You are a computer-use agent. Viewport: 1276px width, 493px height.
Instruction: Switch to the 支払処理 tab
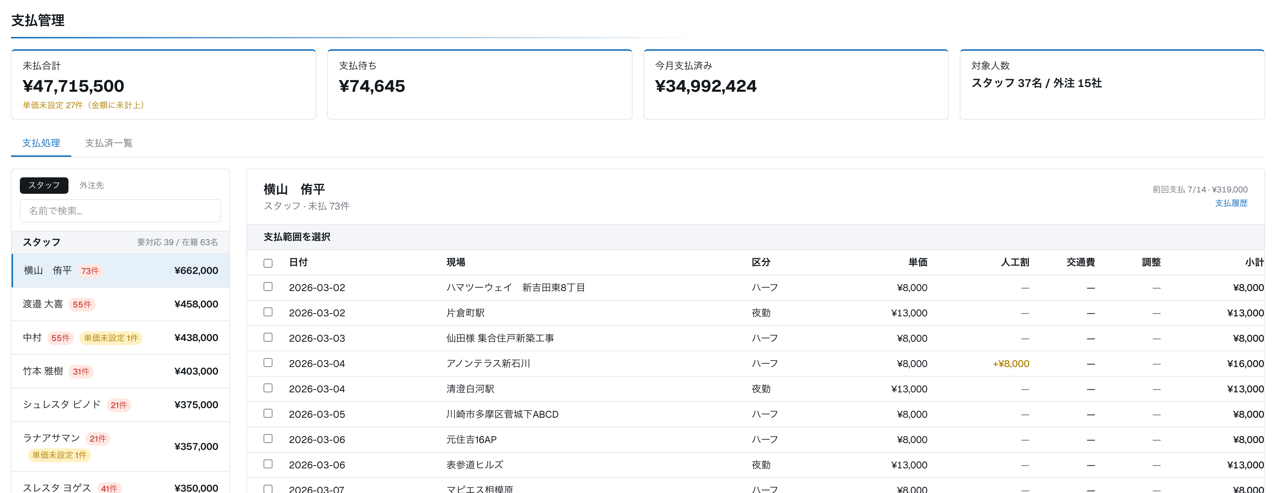point(41,143)
